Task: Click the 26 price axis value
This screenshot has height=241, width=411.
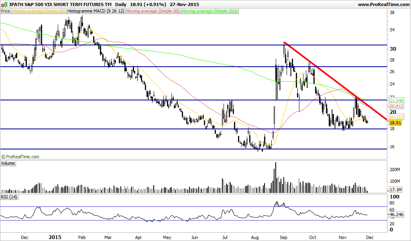Action: 393,71
